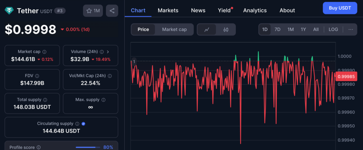Open the Markets tab
The height and width of the screenshot is (150, 363).
click(168, 10)
